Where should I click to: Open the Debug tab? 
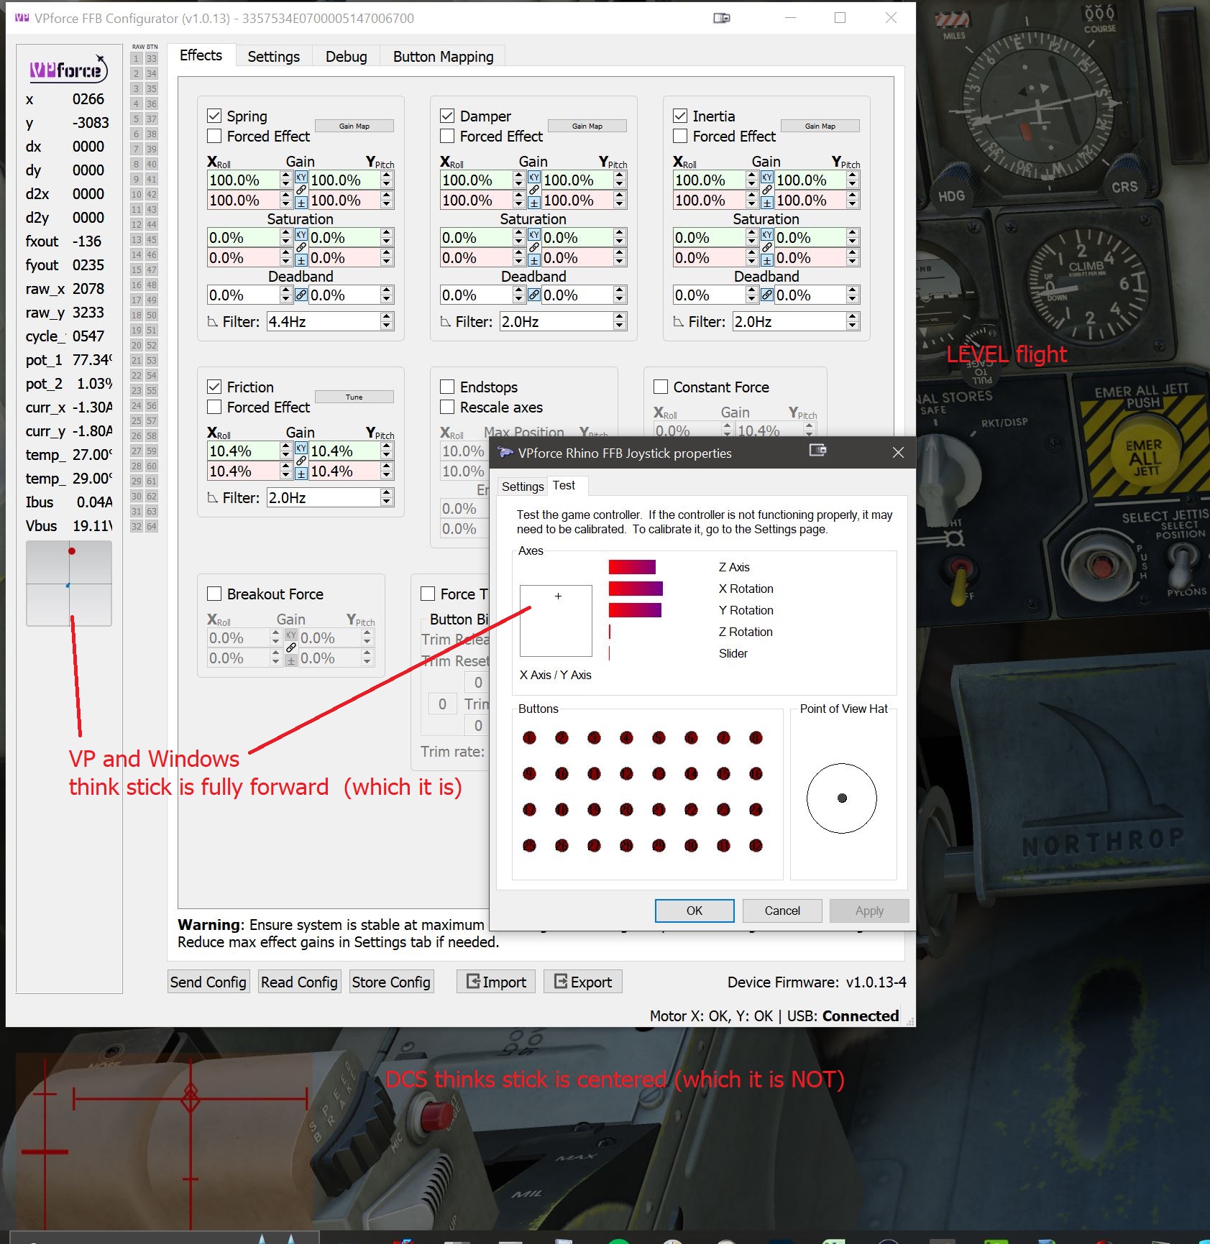click(x=347, y=56)
